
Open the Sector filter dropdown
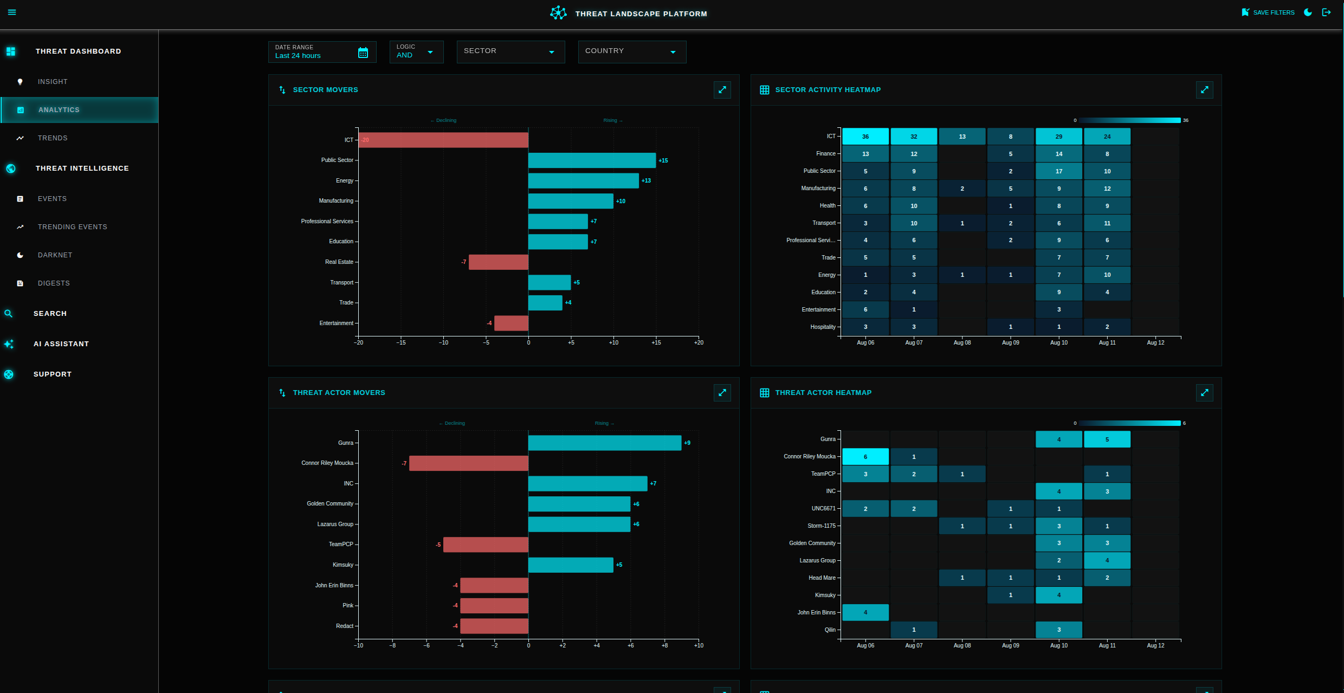511,52
